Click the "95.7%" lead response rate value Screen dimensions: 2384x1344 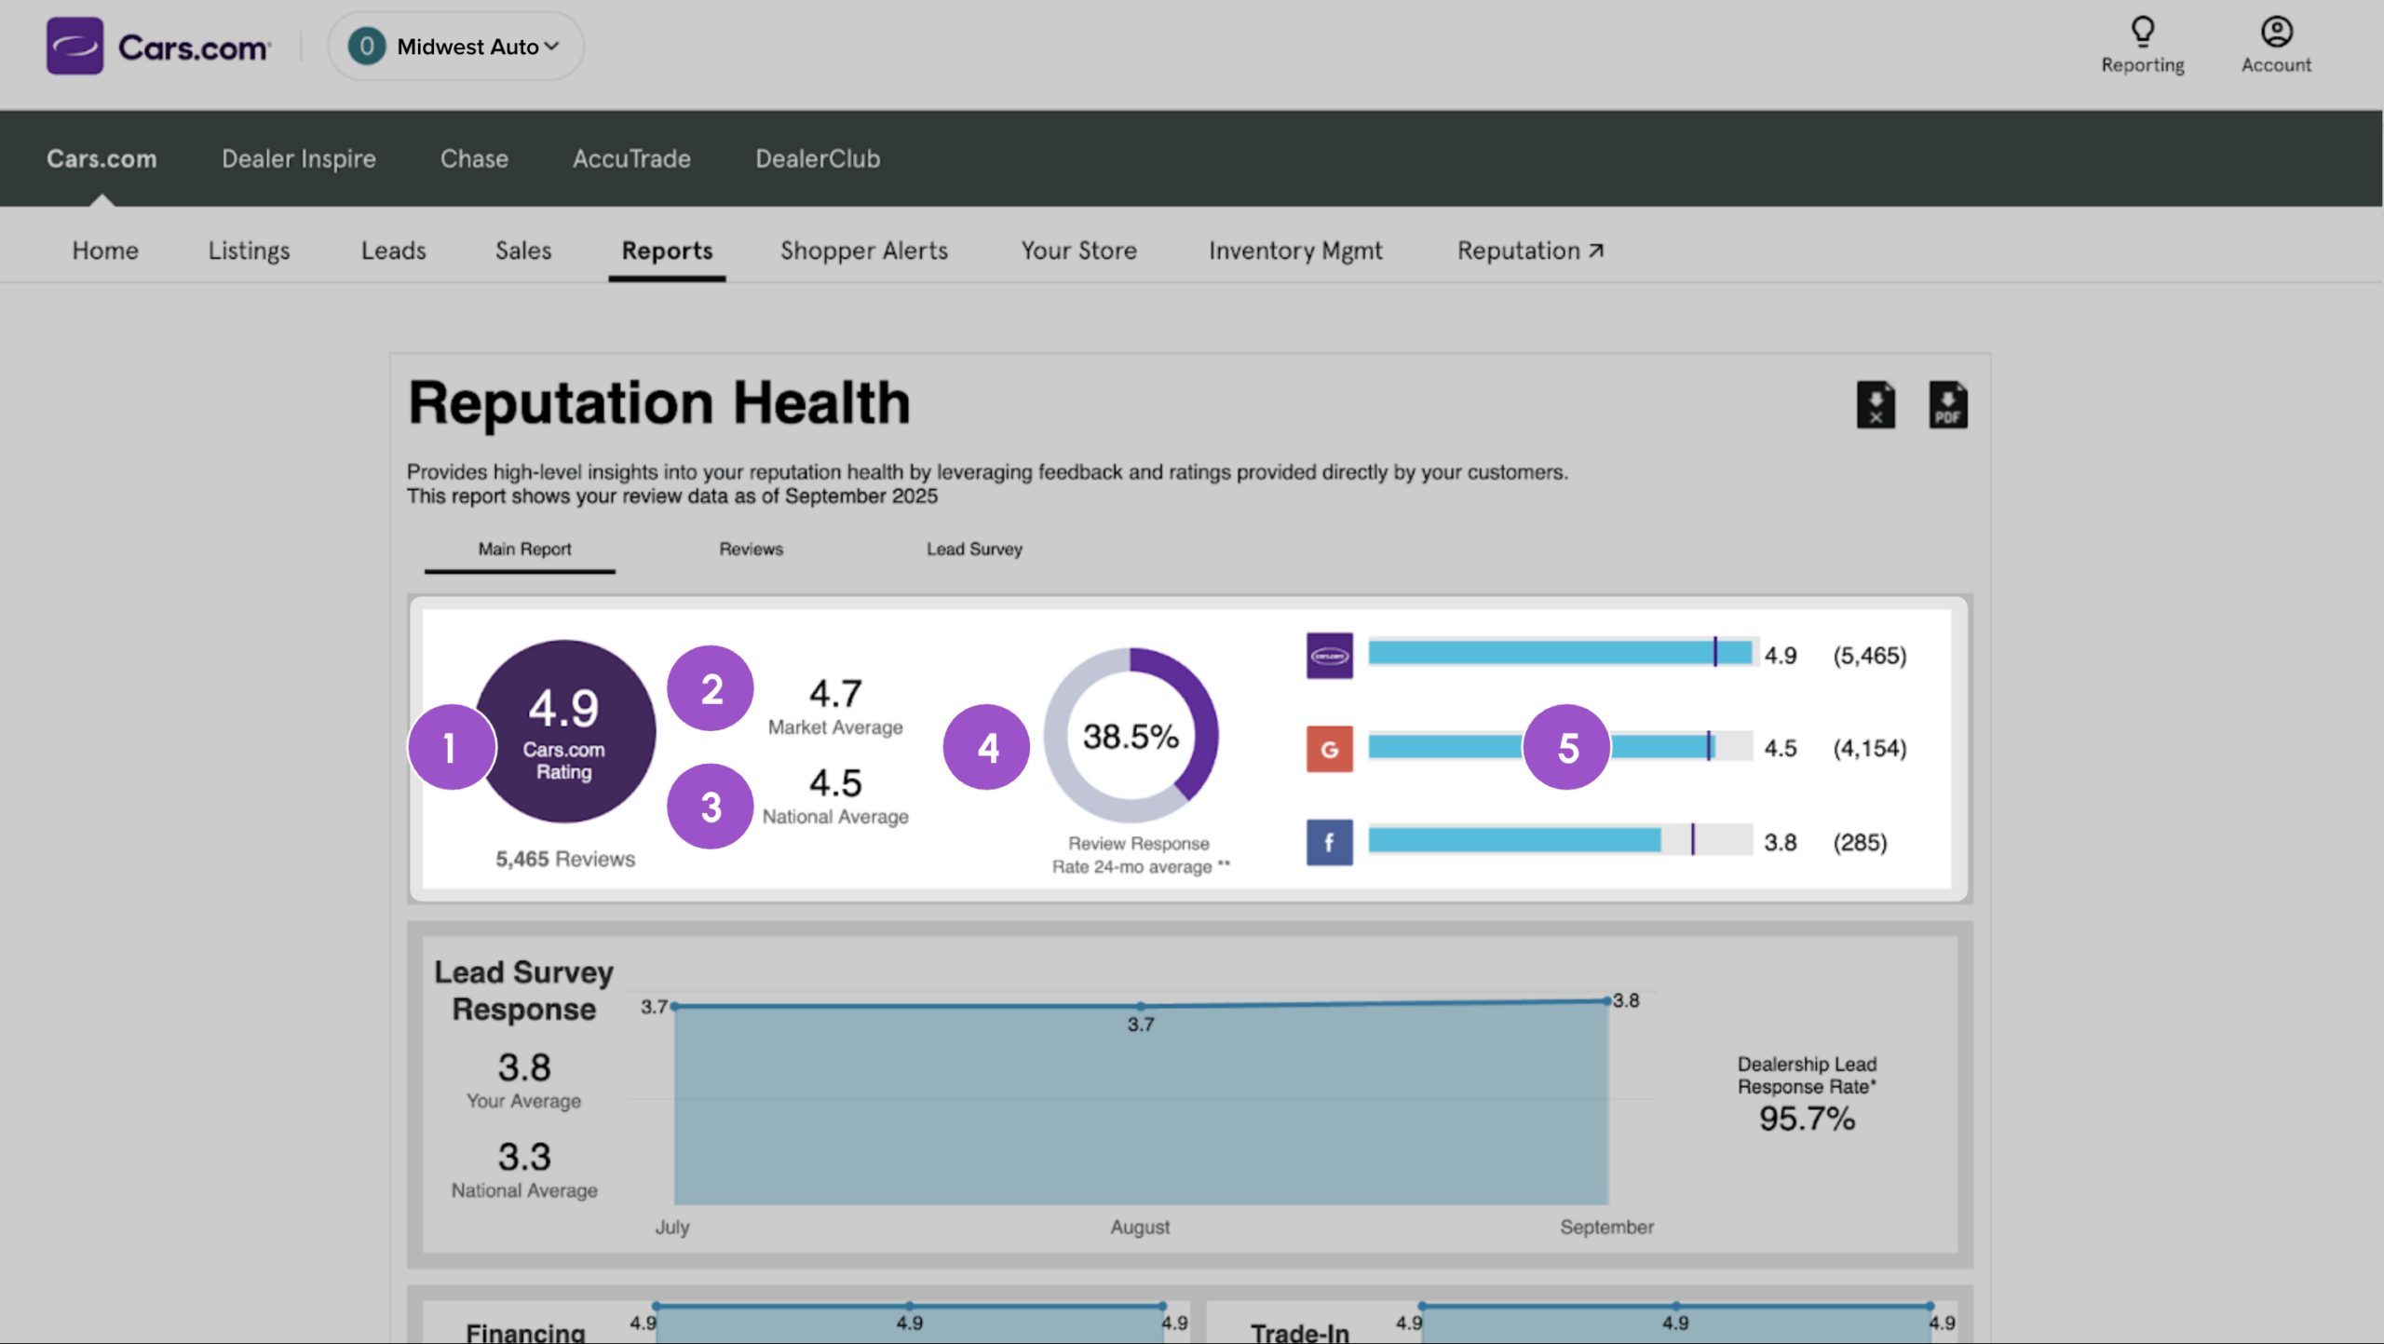point(1807,1119)
